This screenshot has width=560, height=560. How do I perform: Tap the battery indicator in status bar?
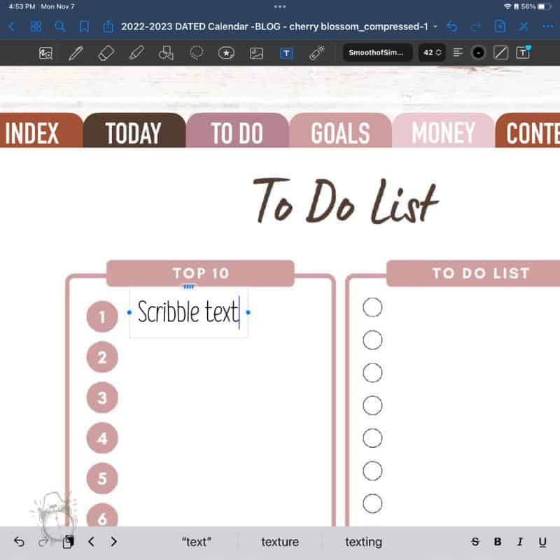[545, 6]
